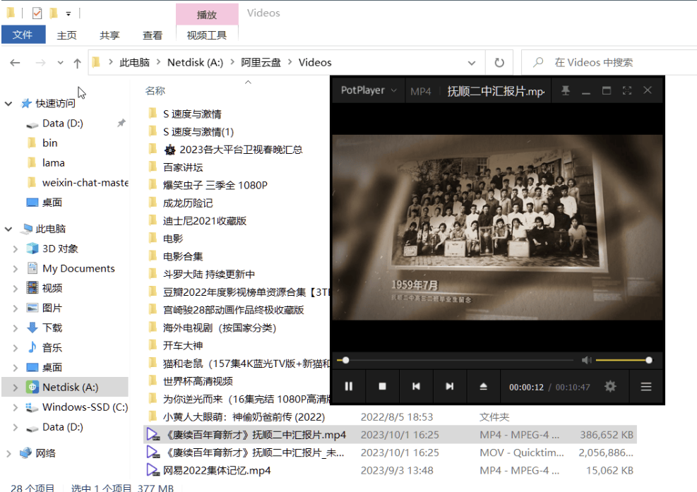Screen dimensions: 697x492
Task: Collapse the 快速访问 section
Action: pyautogui.click(x=8, y=103)
